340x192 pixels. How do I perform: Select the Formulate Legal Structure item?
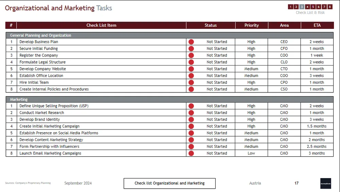coord(42,62)
